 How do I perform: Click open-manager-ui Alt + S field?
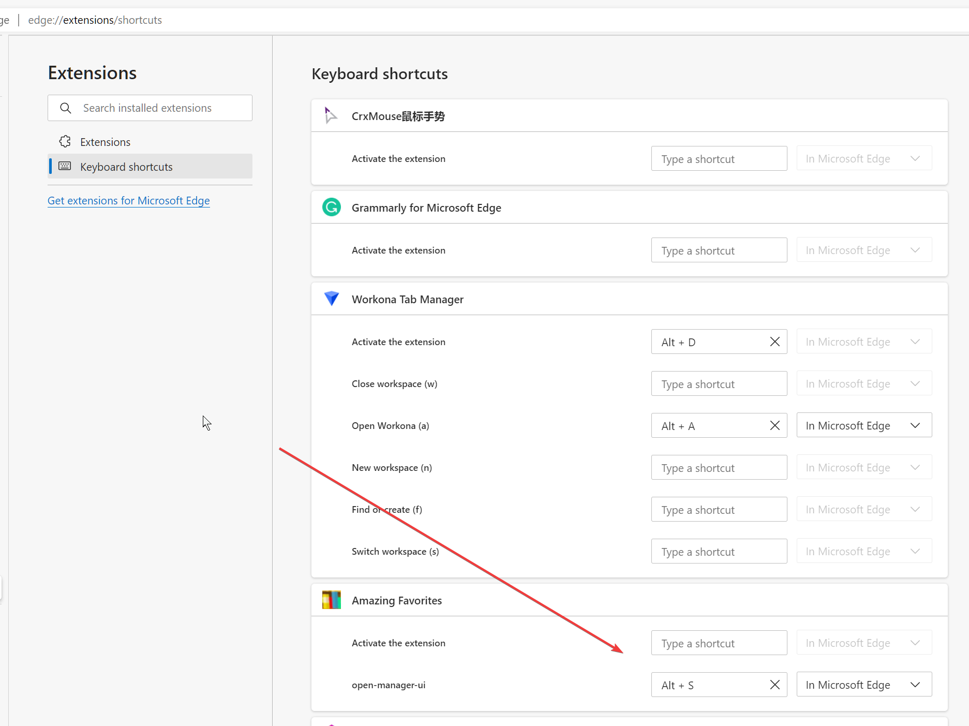point(719,685)
